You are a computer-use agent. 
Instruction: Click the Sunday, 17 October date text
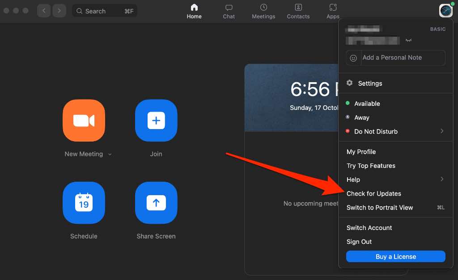[314, 108]
